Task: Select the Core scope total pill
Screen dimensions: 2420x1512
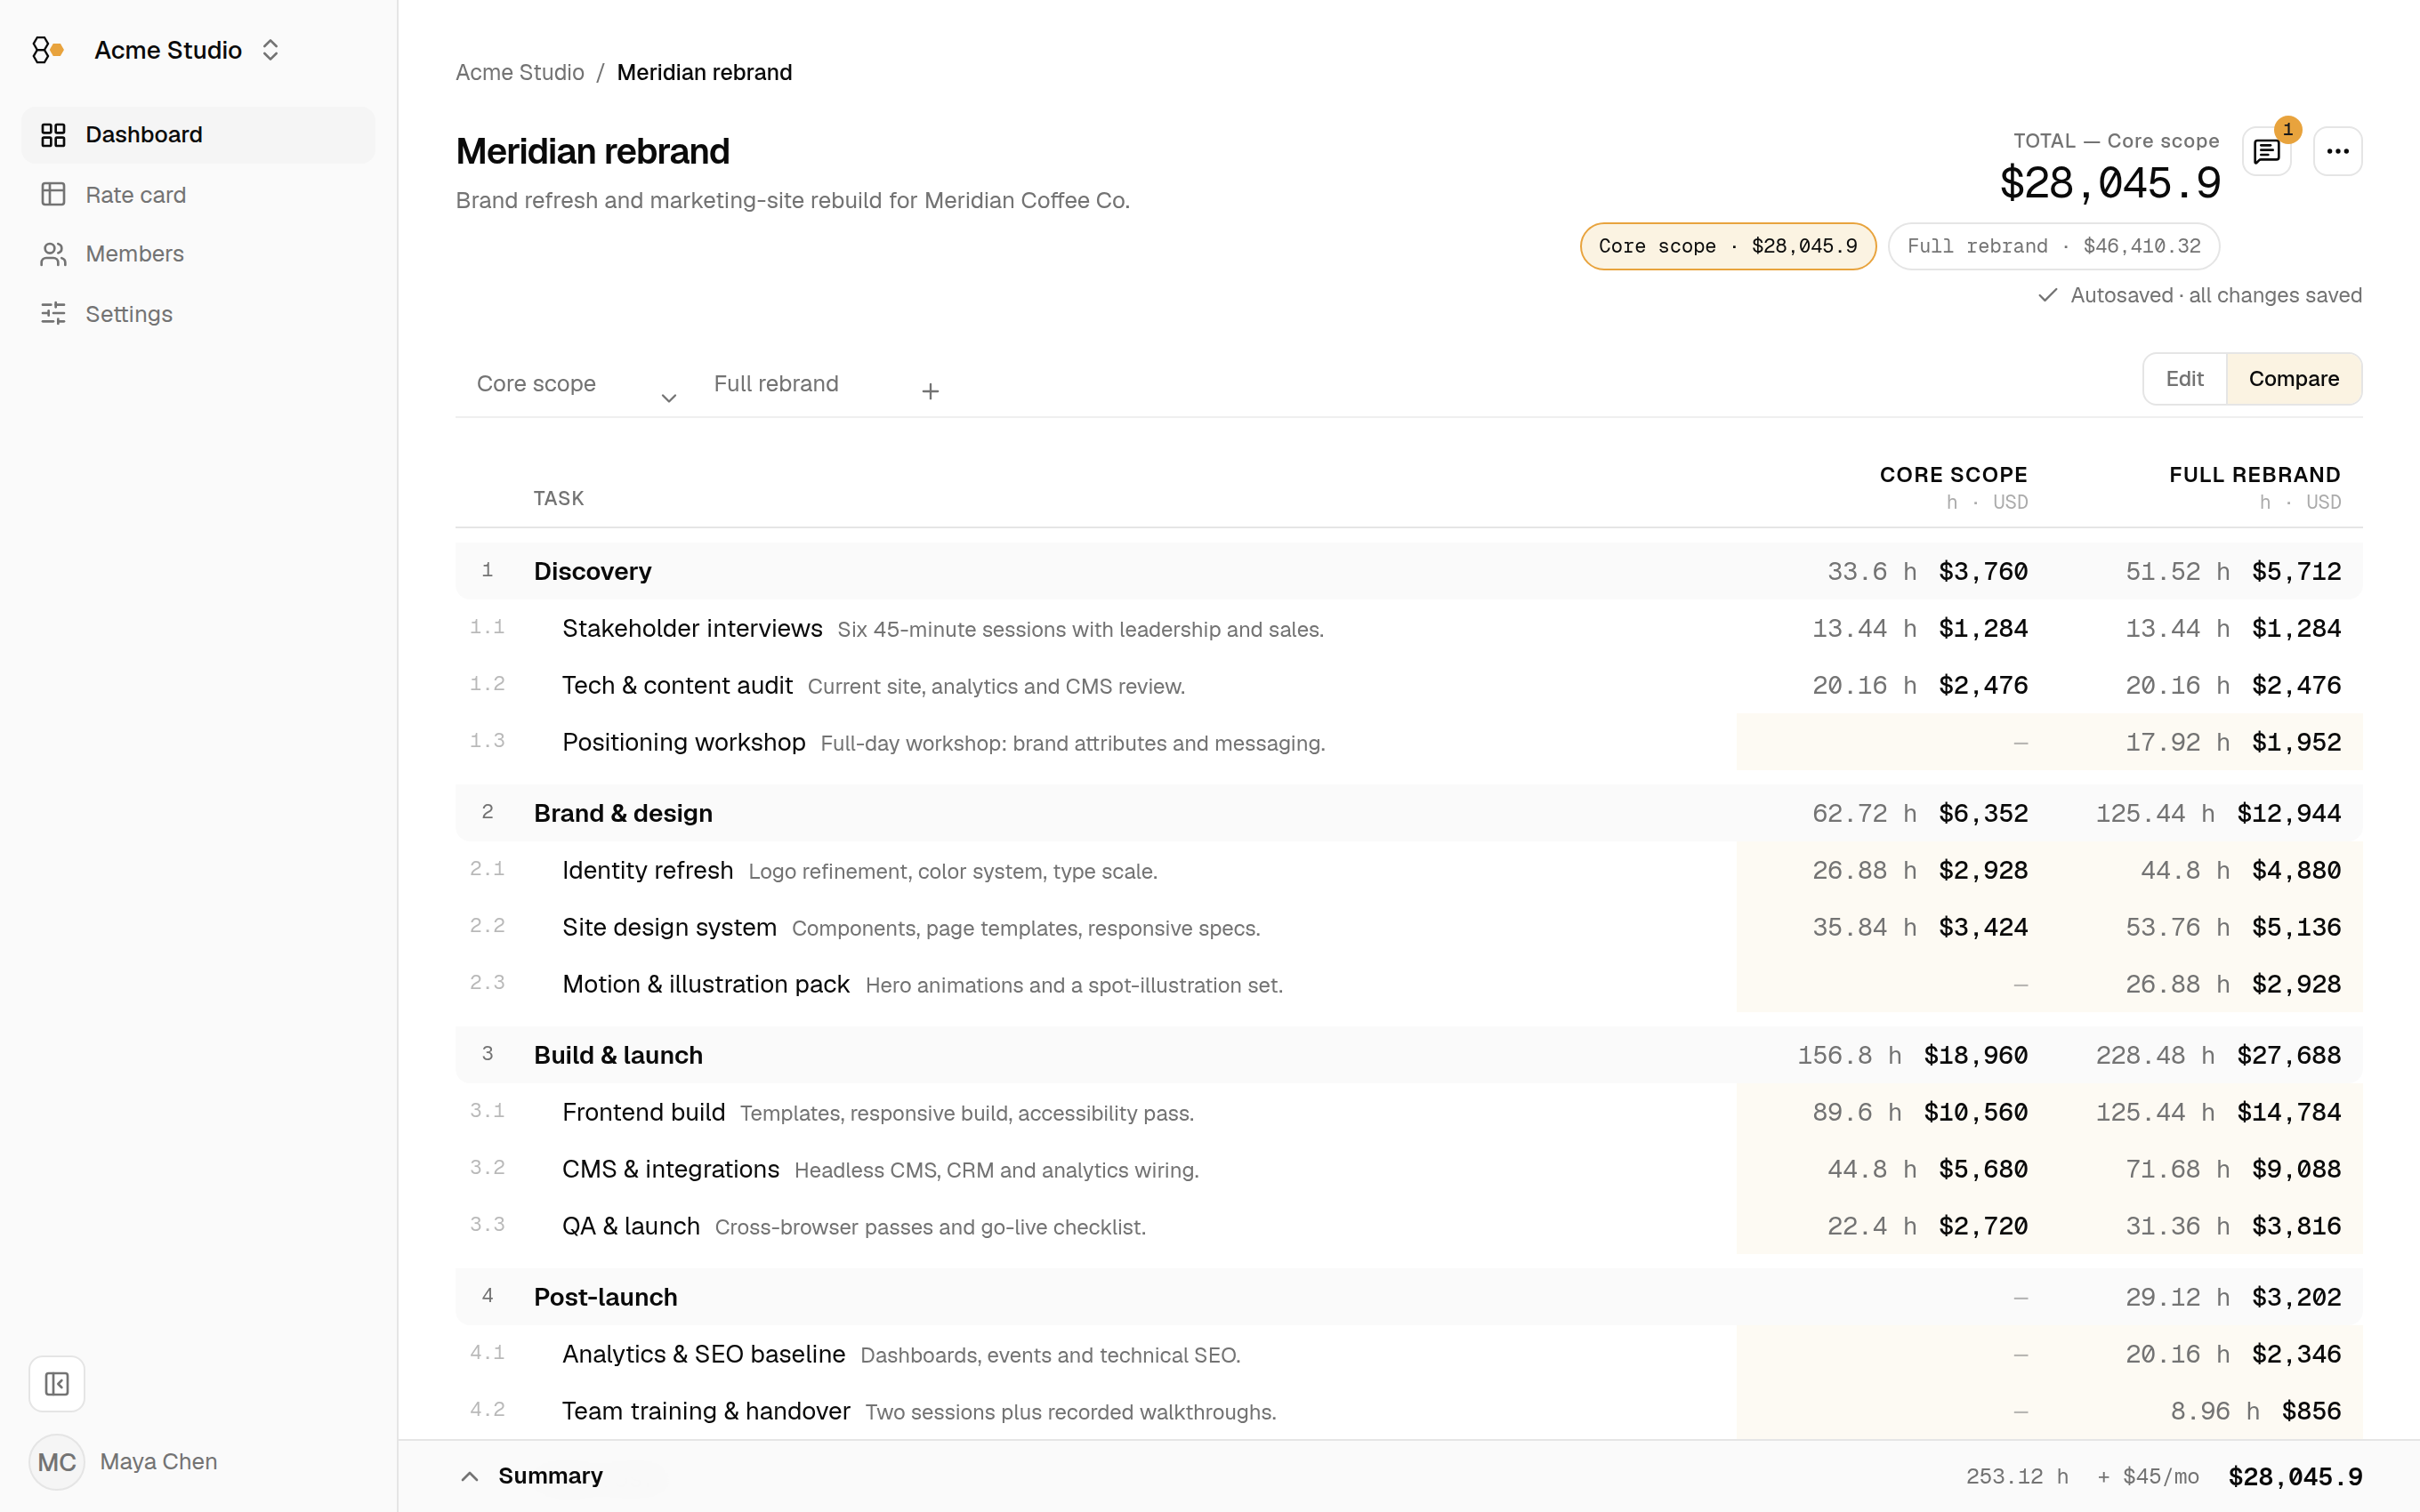Action: tap(1728, 246)
